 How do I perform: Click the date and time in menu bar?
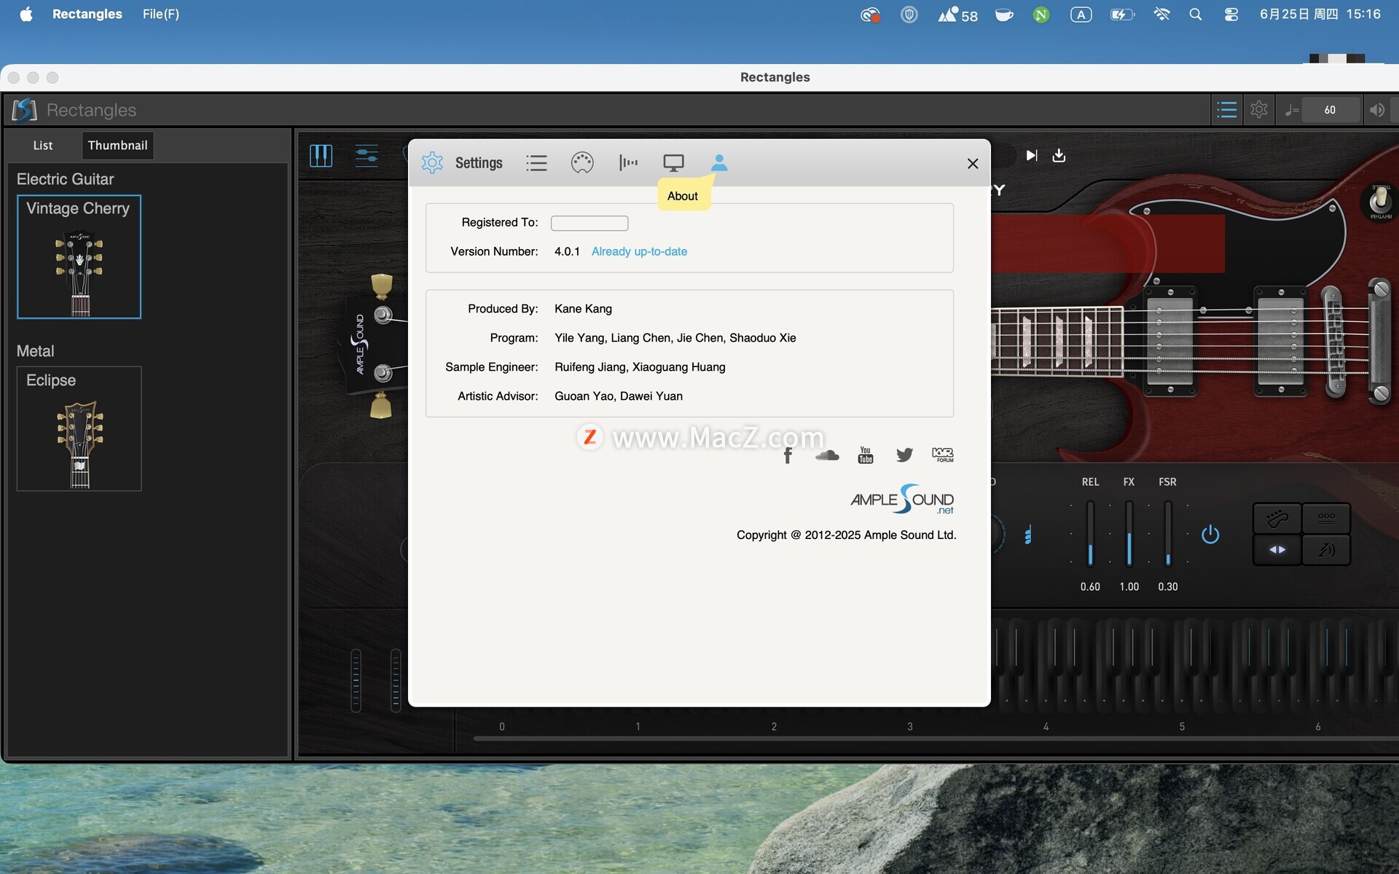point(1320,15)
